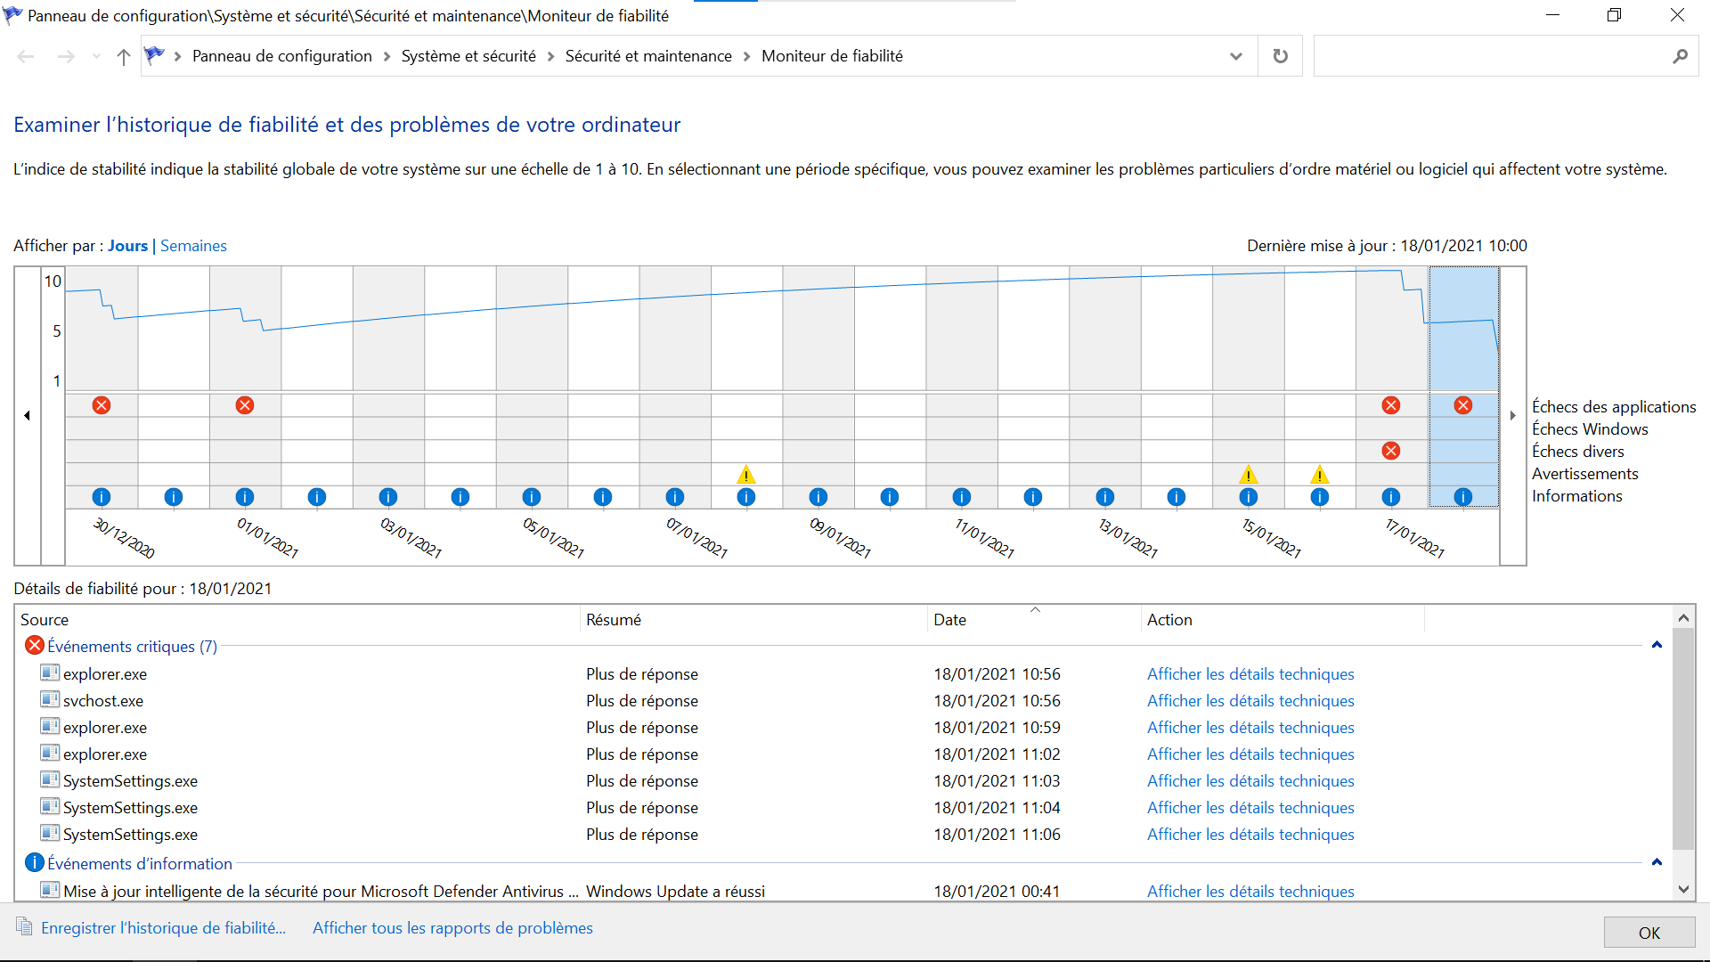Click the back navigation arrow

[x=26, y=57]
